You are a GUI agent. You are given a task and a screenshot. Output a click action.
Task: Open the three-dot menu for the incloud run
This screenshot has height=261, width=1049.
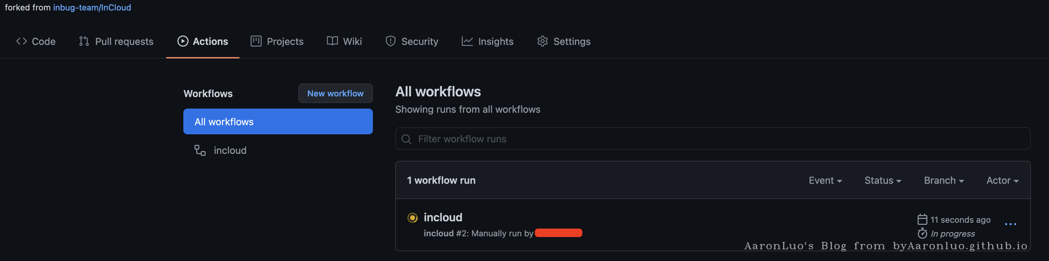tap(1010, 224)
